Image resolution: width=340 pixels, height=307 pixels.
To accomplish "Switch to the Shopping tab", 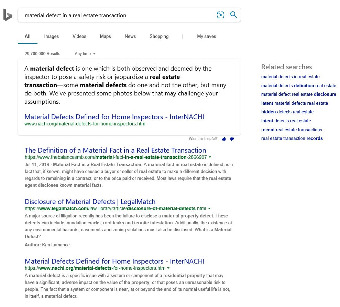I will click(159, 36).
